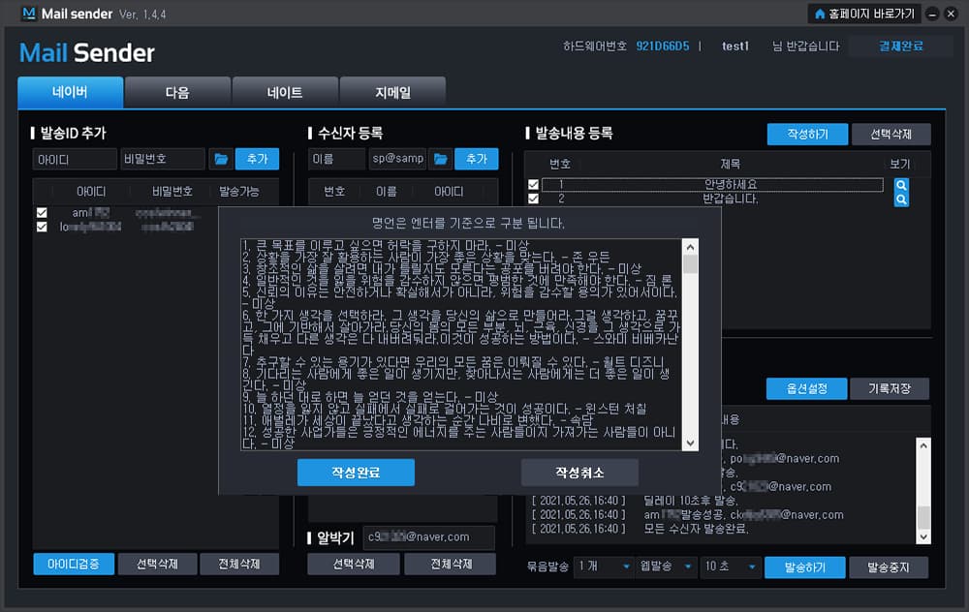The height and width of the screenshot is (612, 969).
Task: Click the Mail sender logo in title bar
Action: click(x=28, y=13)
